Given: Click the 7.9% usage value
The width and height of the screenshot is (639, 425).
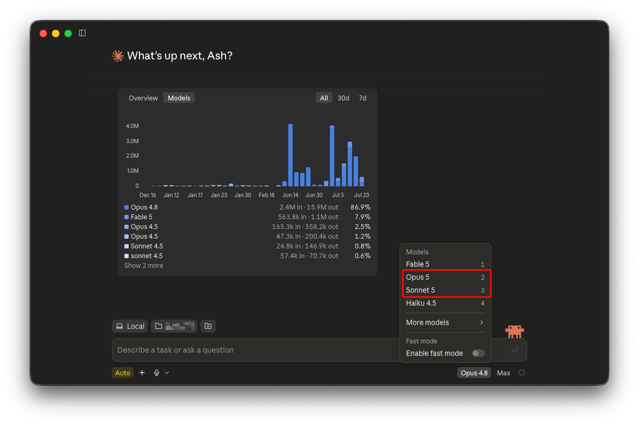Looking at the screenshot, I should 362,217.
